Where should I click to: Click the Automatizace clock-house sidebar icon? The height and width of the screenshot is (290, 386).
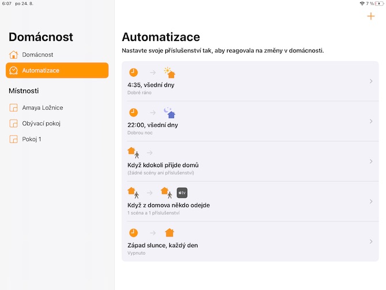pos(13,71)
